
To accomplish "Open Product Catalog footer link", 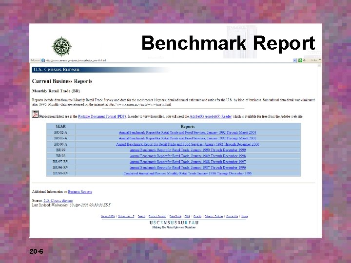I will (x=157, y=216).
